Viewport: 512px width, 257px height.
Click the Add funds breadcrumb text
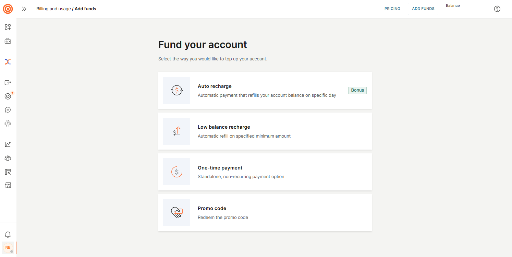pyautogui.click(x=85, y=9)
